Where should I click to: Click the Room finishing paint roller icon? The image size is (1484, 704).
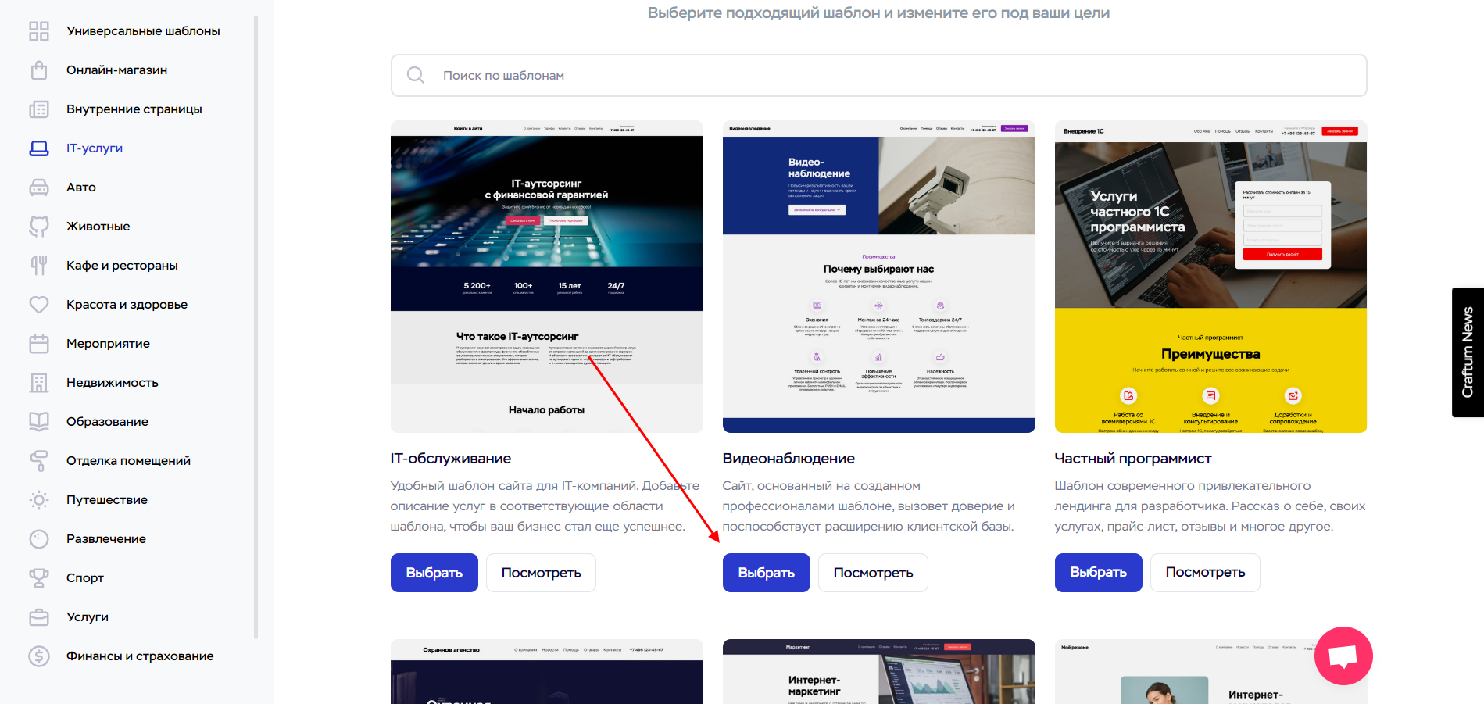tap(39, 461)
